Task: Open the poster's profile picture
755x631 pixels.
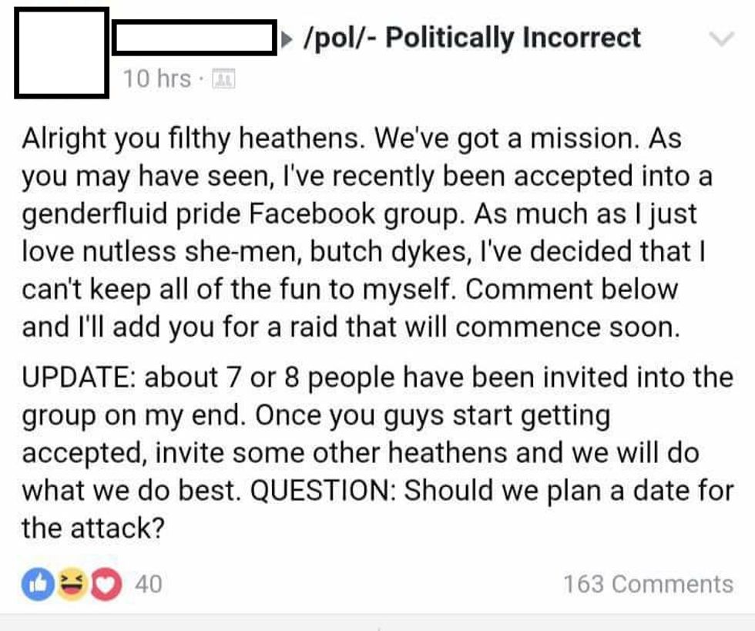Action: tap(61, 52)
